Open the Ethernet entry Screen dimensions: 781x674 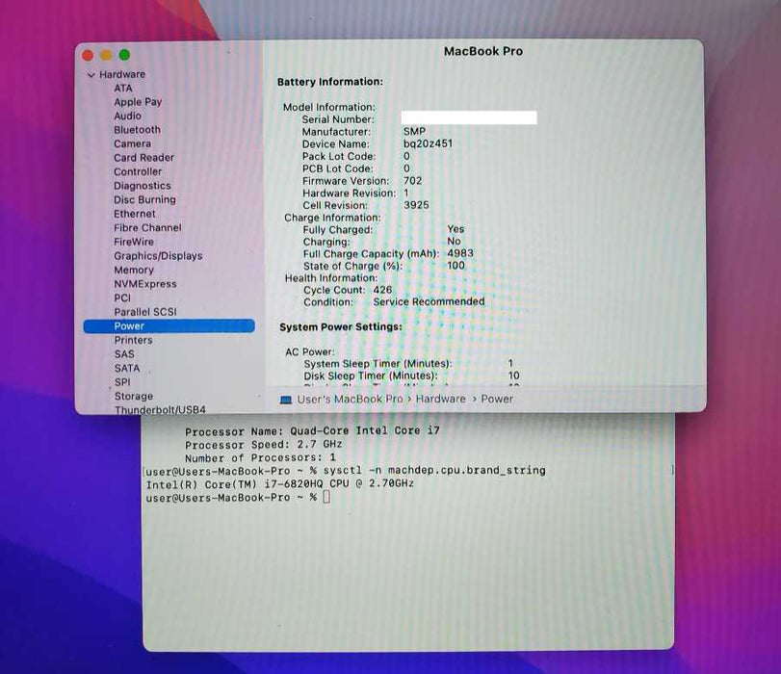tap(135, 214)
